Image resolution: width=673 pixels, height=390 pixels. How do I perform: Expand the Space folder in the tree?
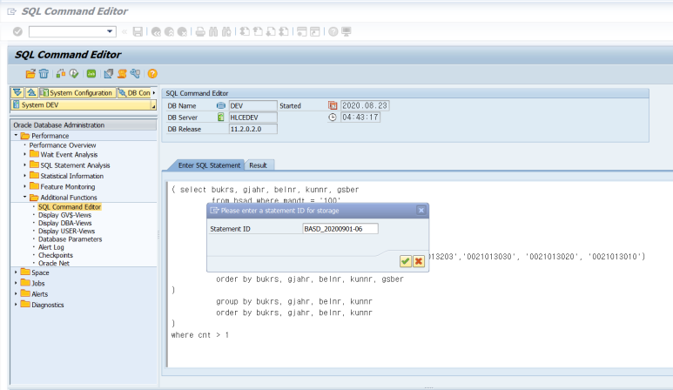tap(16, 272)
